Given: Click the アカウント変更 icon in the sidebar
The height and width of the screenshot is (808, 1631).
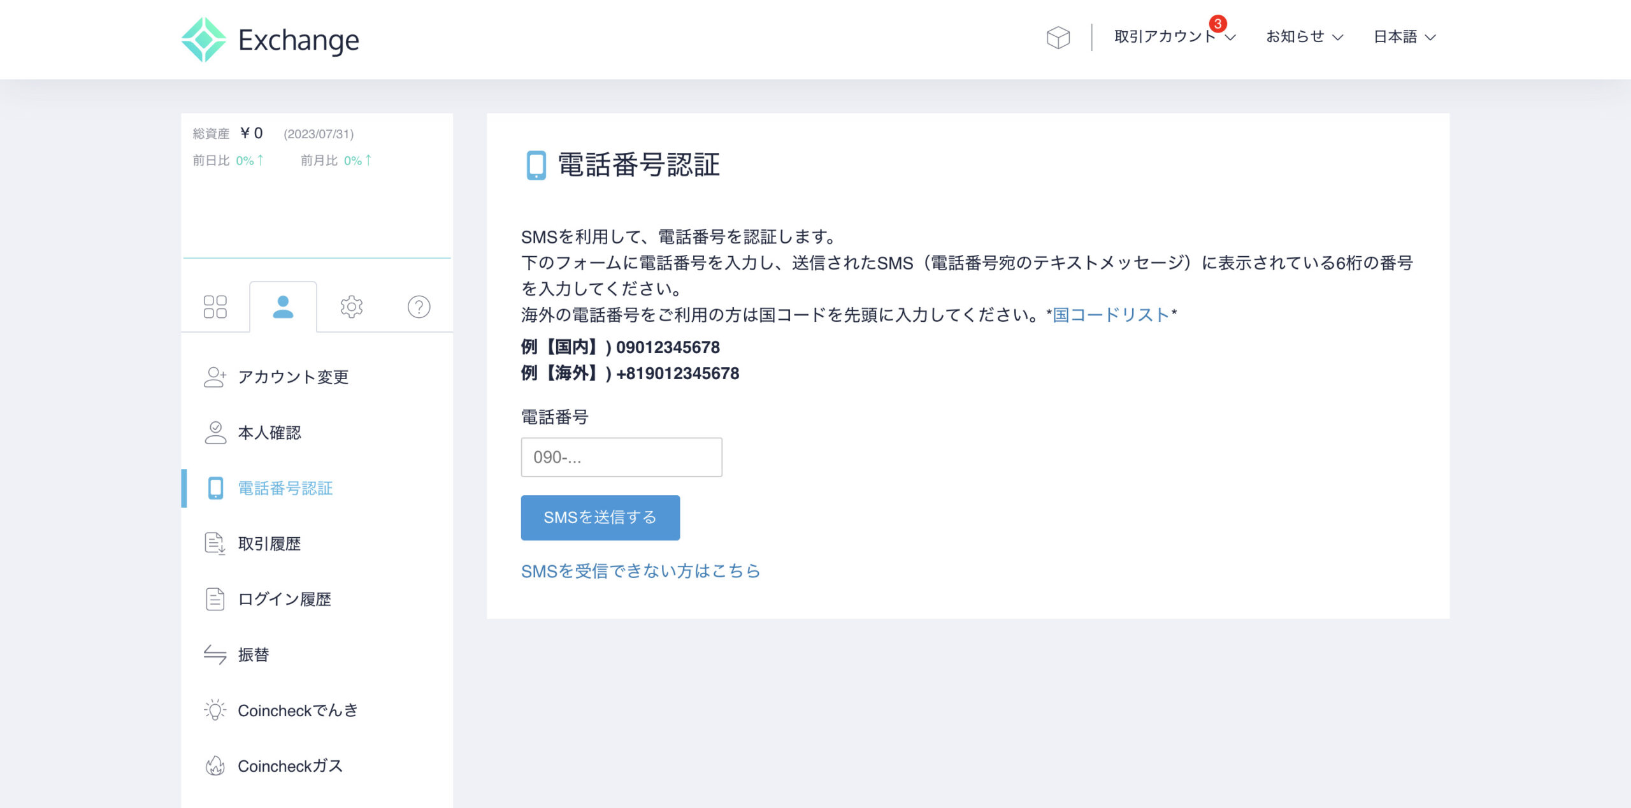Looking at the screenshot, I should 215,377.
